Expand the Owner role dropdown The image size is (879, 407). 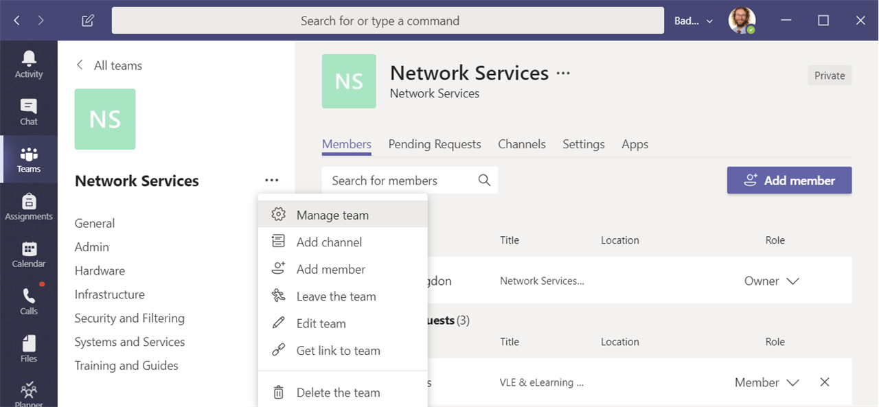click(x=772, y=281)
